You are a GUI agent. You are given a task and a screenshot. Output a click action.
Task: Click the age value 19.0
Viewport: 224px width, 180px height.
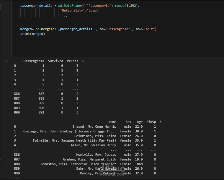(139, 159)
